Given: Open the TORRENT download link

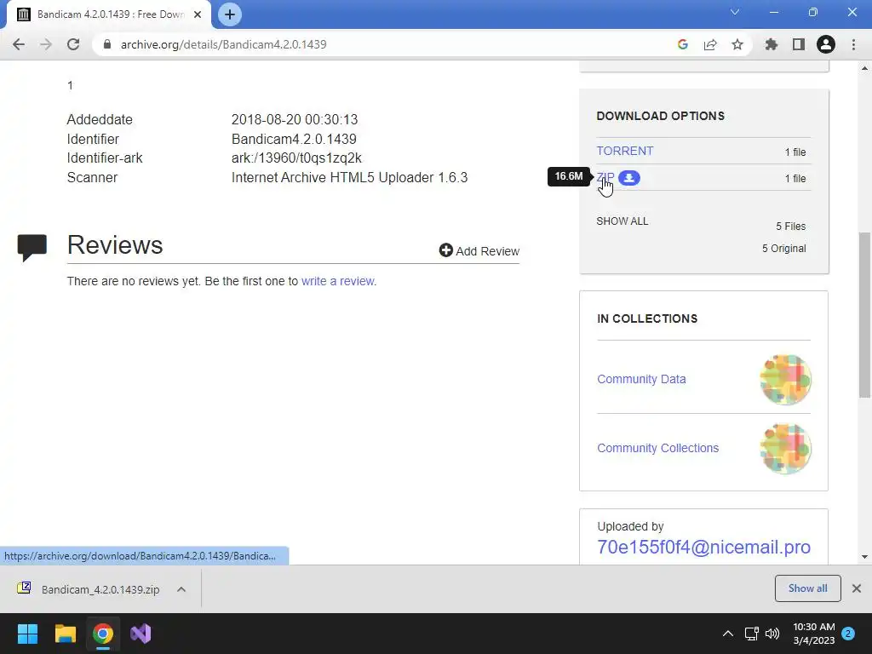Looking at the screenshot, I should coord(624,151).
